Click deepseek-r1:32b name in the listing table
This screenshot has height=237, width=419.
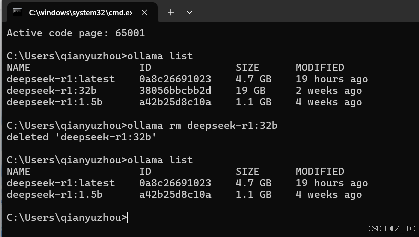[x=52, y=91]
